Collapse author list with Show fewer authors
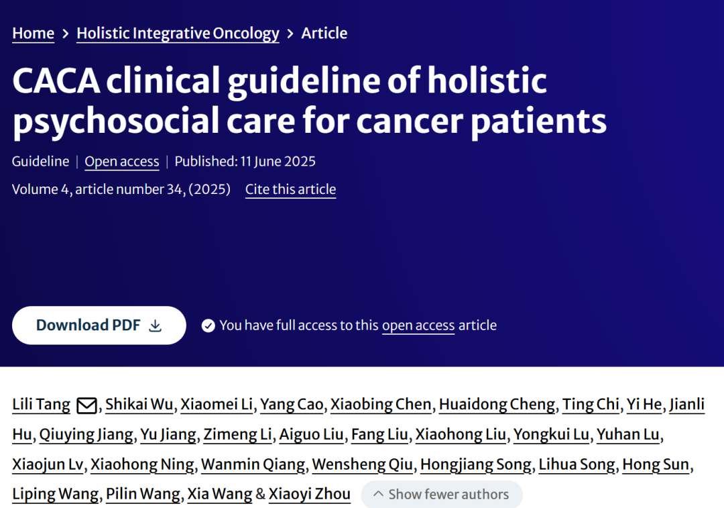Image resolution: width=724 pixels, height=508 pixels. coord(442,494)
